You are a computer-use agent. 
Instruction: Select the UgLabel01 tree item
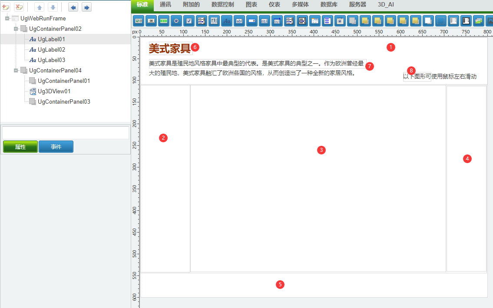click(x=51, y=39)
